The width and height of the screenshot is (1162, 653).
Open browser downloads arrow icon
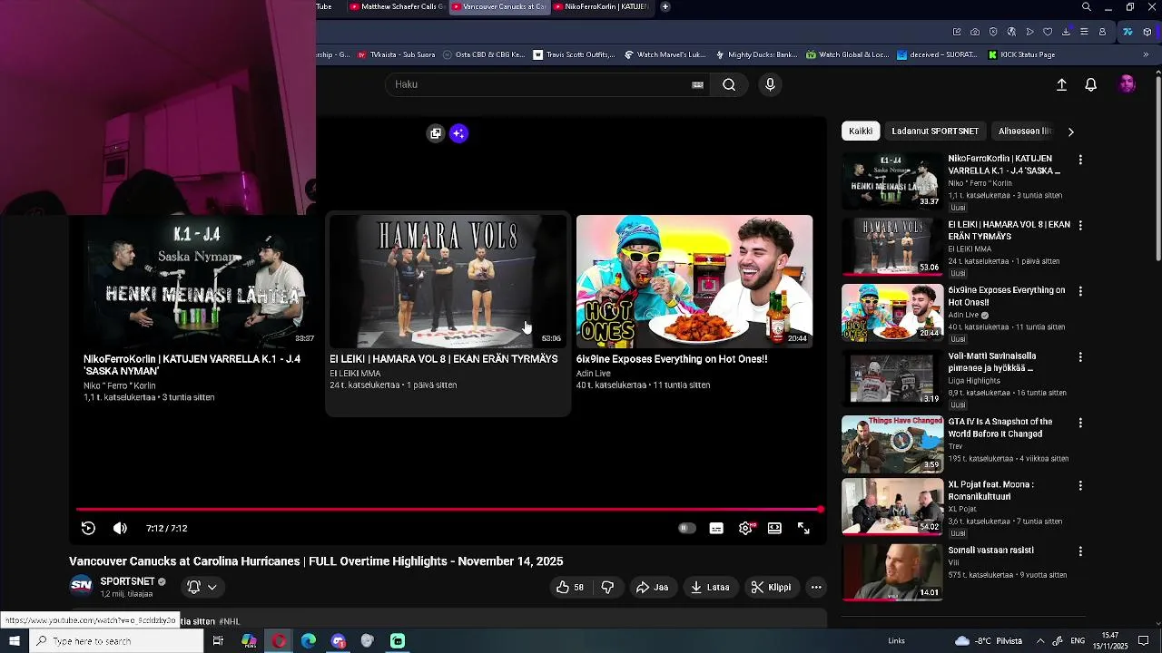pyautogui.click(x=1066, y=32)
